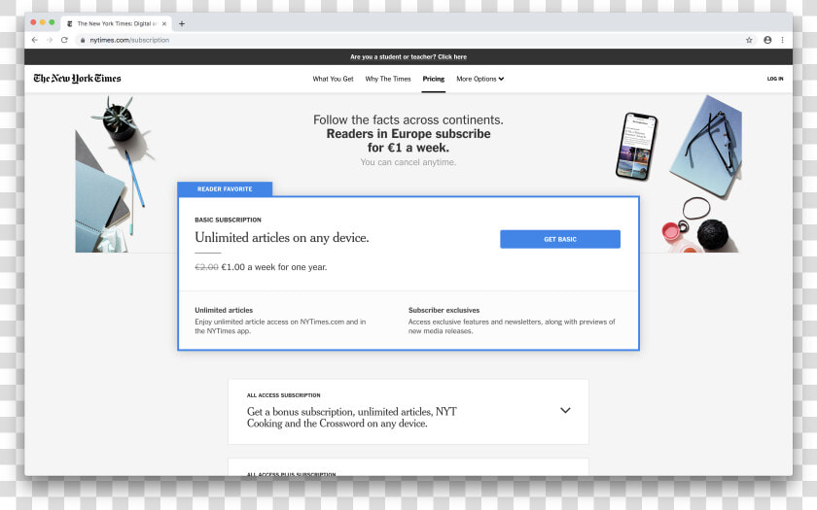
Task: Click the GET BASIC button
Action: 560,239
